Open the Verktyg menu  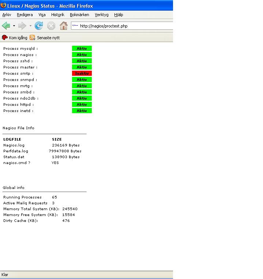coord(101,15)
